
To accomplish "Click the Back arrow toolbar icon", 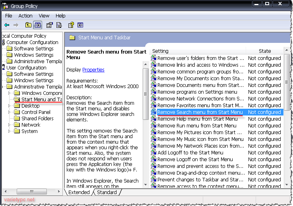I will (7, 25).
